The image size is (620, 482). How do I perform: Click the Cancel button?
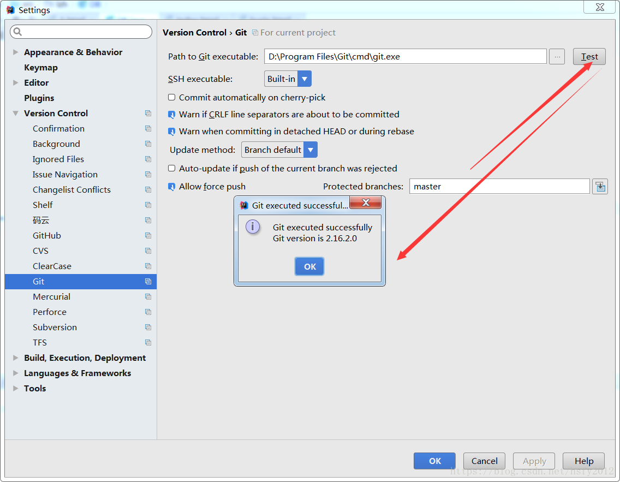tap(485, 461)
